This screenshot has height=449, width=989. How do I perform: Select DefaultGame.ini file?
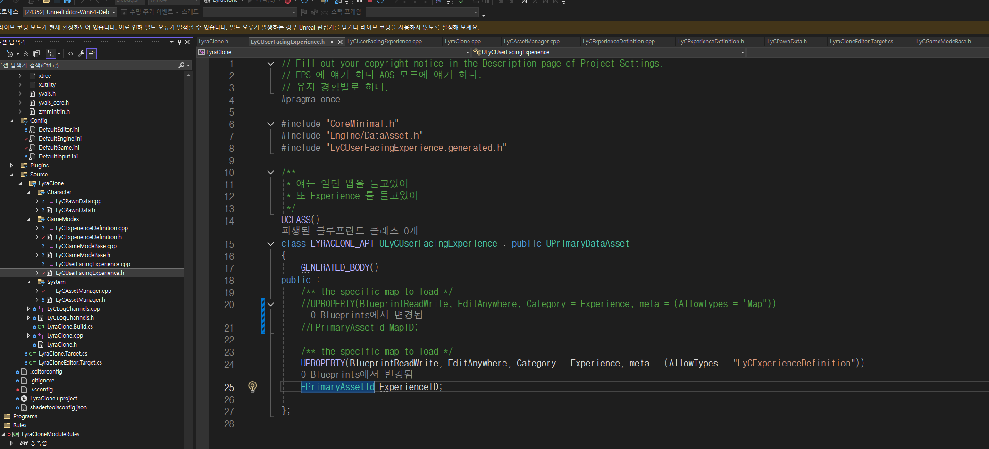tap(59, 148)
